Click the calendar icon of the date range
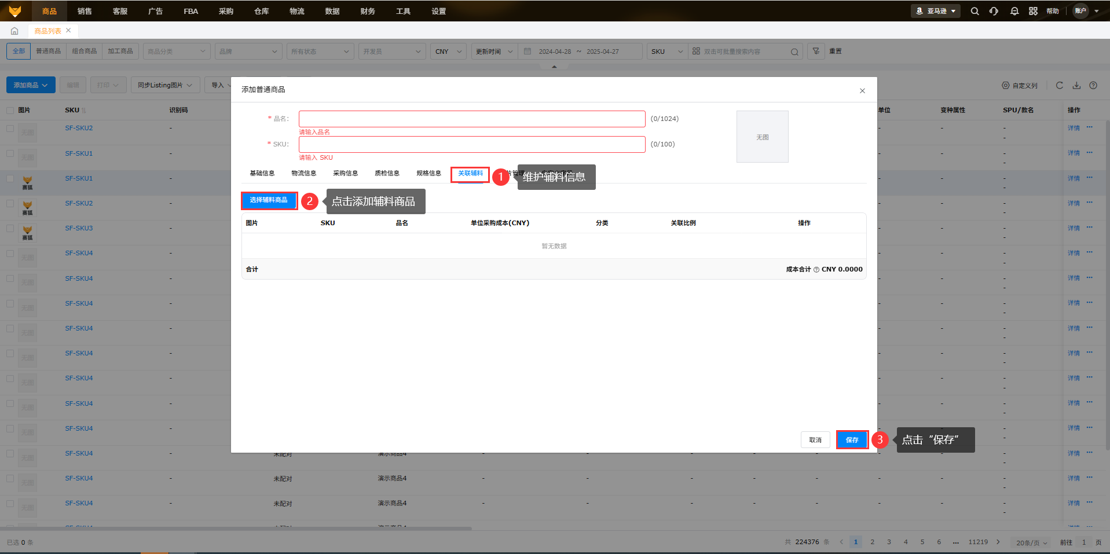The image size is (1110, 554). click(527, 52)
